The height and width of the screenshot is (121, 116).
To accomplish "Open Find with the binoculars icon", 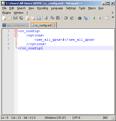I will (x=80, y=18).
